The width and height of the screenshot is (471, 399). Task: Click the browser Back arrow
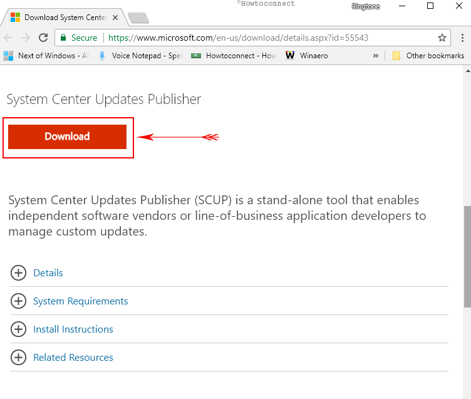(x=8, y=38)
